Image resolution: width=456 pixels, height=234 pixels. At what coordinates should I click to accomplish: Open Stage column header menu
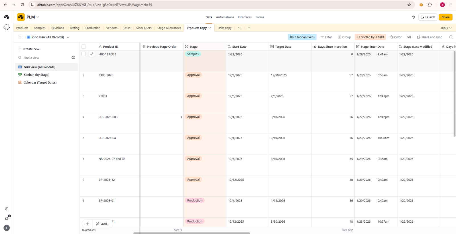(205, 47)
